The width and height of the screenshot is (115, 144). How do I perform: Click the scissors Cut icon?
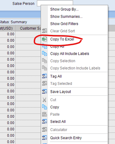pos(44,100)
